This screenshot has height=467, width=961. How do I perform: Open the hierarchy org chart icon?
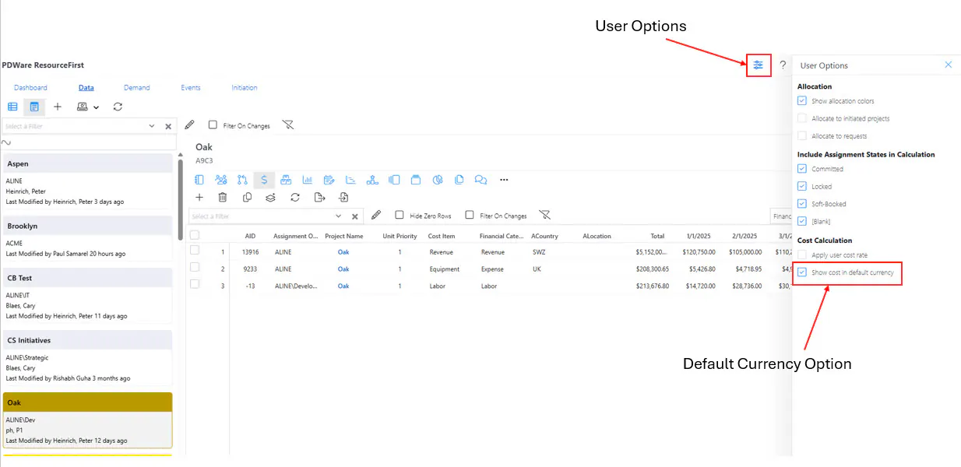coord(372,180)
